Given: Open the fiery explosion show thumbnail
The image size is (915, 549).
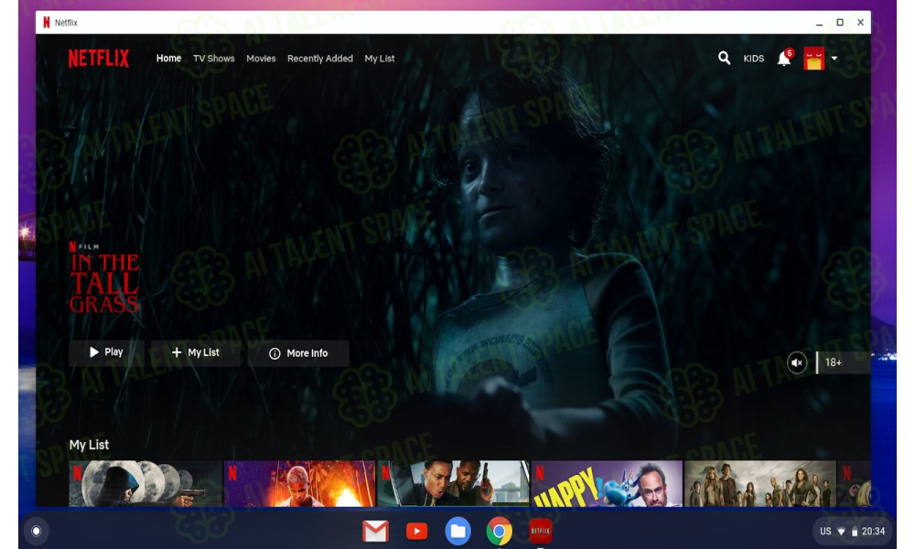Looking at the screenshot, I should [x=299, y=484].
